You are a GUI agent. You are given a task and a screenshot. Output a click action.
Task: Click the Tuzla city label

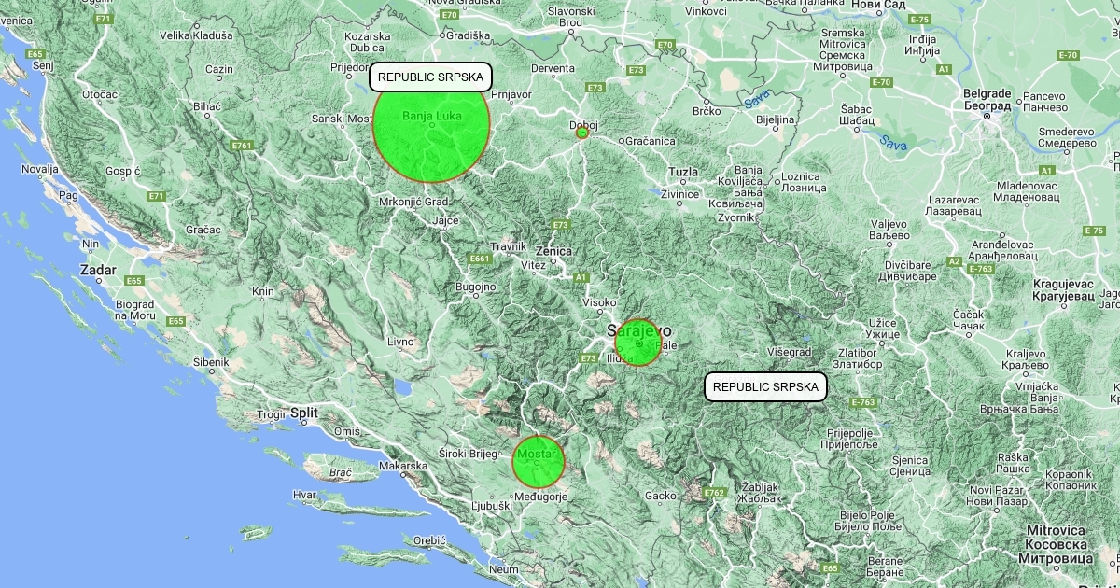(683, 172)
